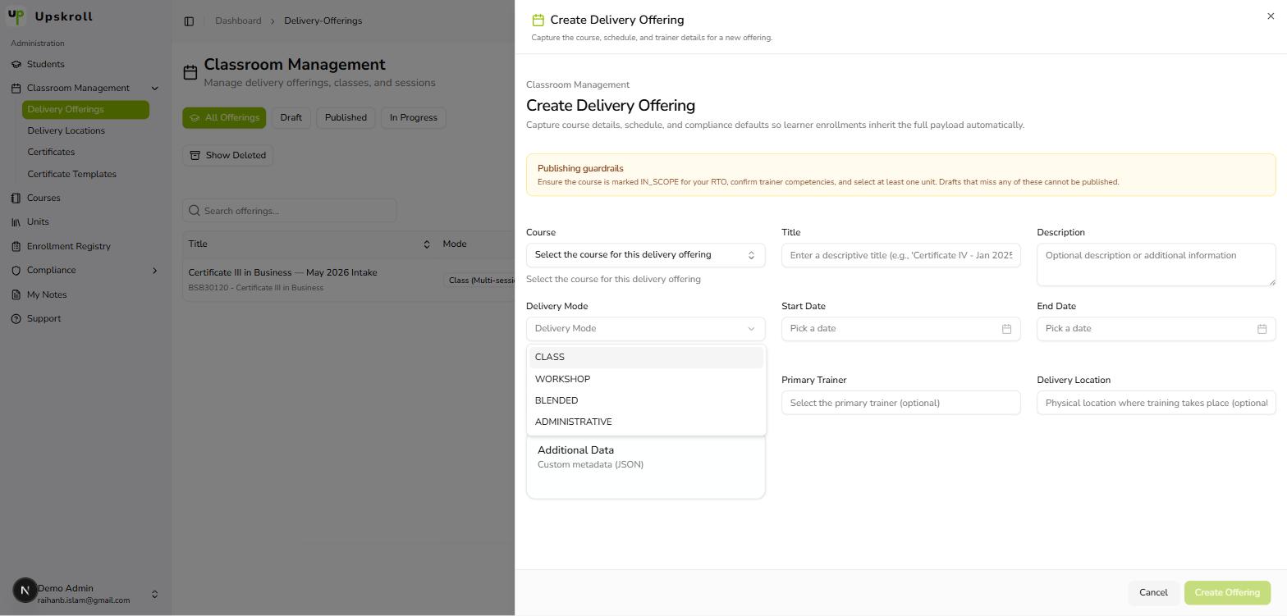Screen dimensions: 1287x616
Task: Click the Compliance shield icon
Action: [16, 270]
